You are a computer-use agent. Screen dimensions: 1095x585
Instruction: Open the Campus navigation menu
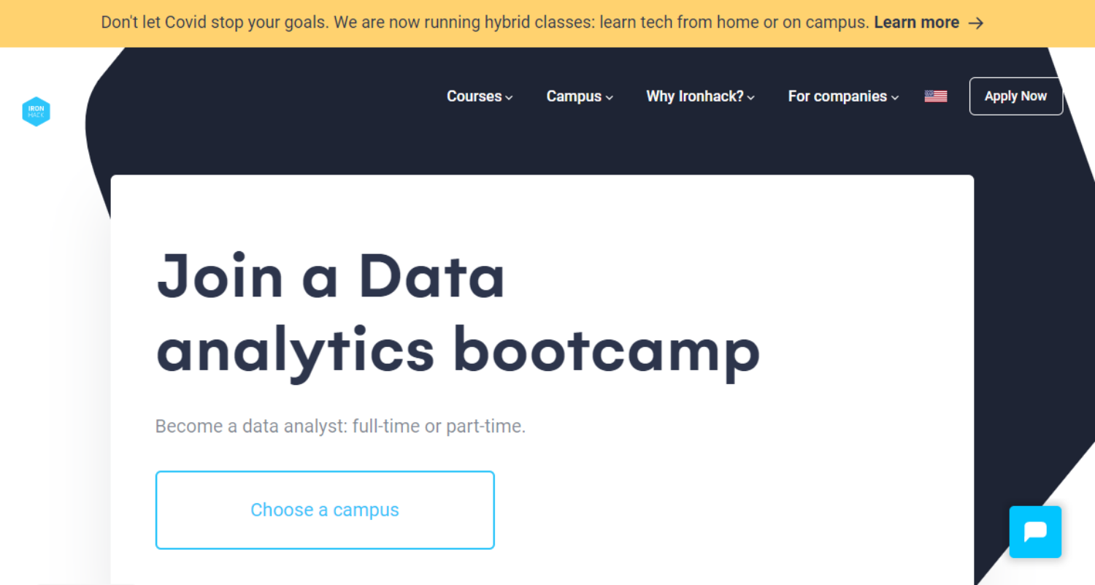574,96
